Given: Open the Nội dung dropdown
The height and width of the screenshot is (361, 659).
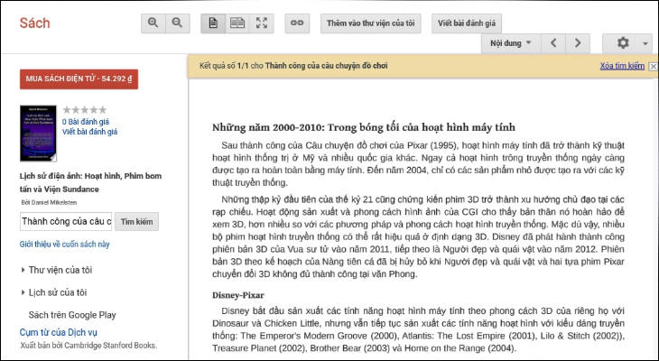Looking at the screenshot, I should pyautogui.click(x=511, y=42).
